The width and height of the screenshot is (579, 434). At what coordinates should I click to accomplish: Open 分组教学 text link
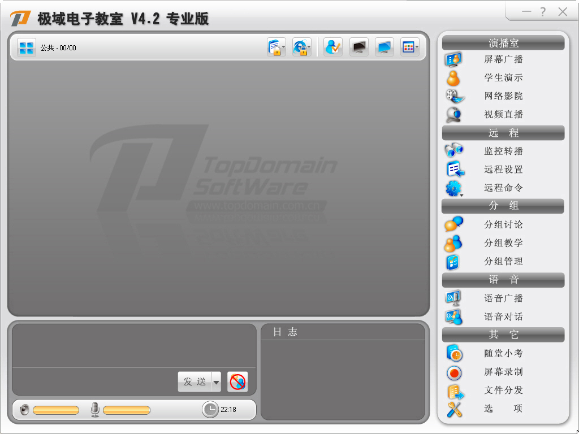click(503, 243)
